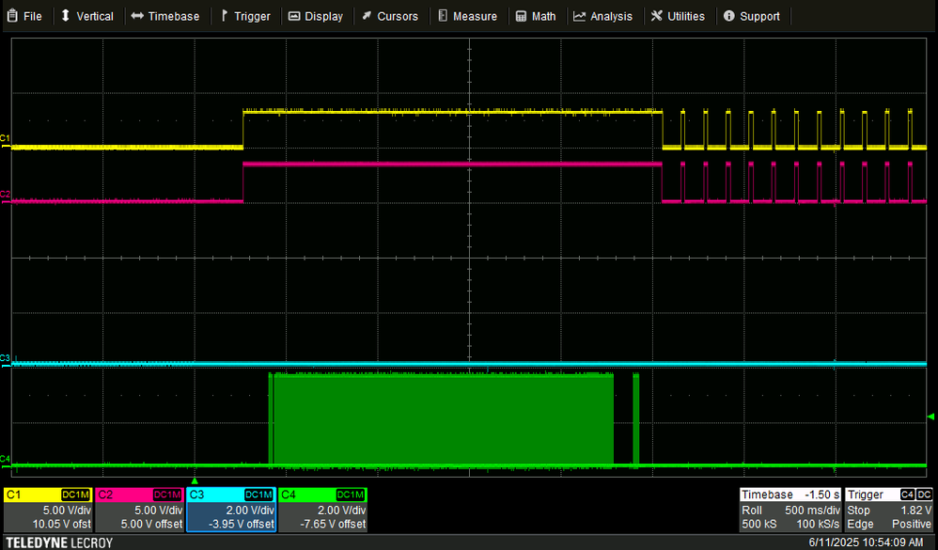Open the File menu
938x550 pixels.
24,16
